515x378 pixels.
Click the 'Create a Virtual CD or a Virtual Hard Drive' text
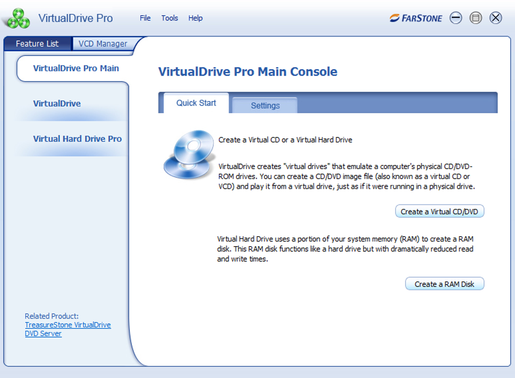point(285,140)
